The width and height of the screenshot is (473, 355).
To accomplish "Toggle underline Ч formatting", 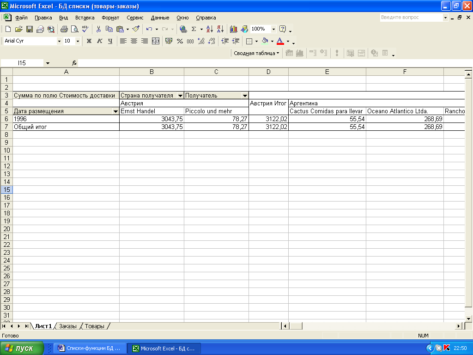I will click(110, 41).
